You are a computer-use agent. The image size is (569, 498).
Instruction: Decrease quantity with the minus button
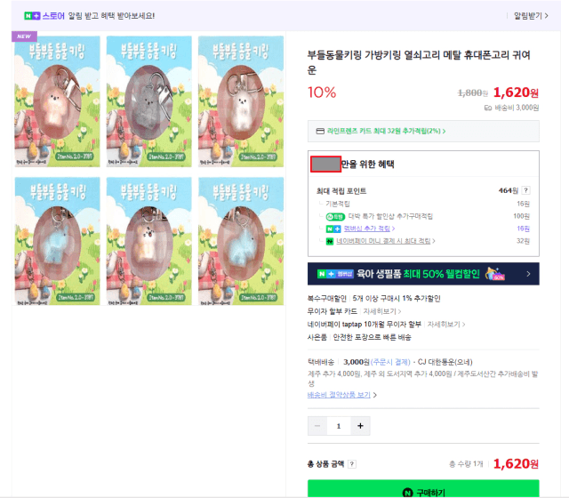point(317,426)
